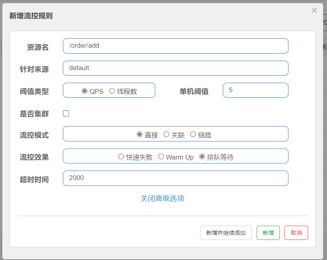Click the 针对来源 input field

(175, 68)
